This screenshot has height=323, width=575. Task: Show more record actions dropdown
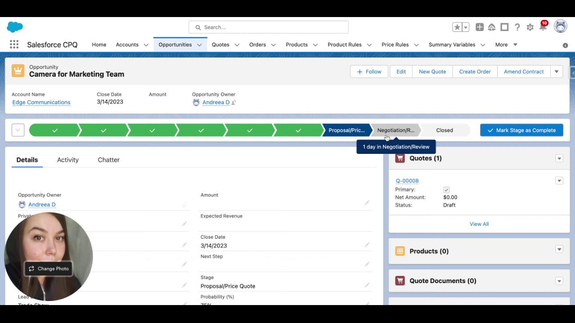pos(557,72)
